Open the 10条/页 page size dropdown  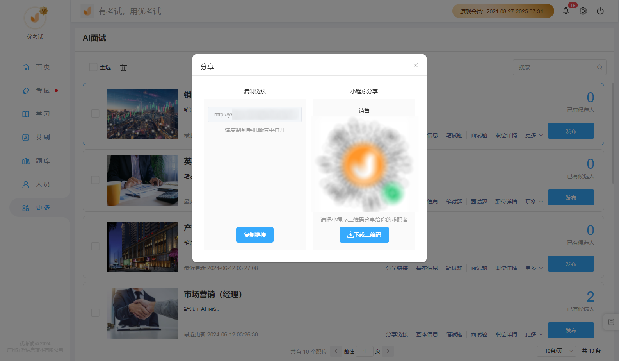(557, 351)
